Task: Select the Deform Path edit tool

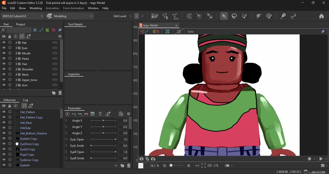Action: point(259,16)
